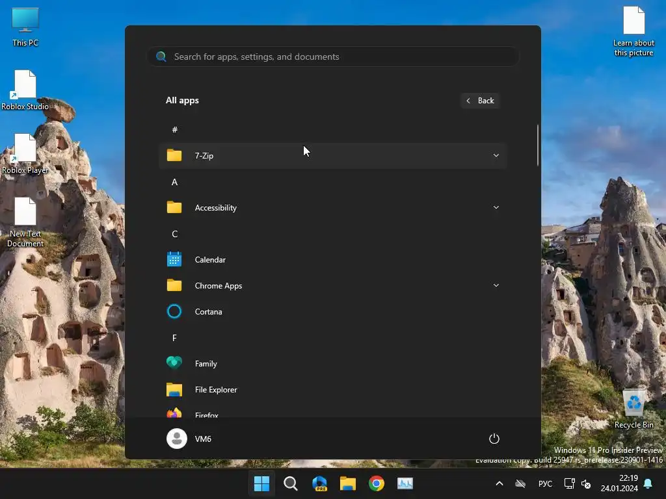Open the 7-Zip folder icon
The image size is (666, 499).
[174, 155]
